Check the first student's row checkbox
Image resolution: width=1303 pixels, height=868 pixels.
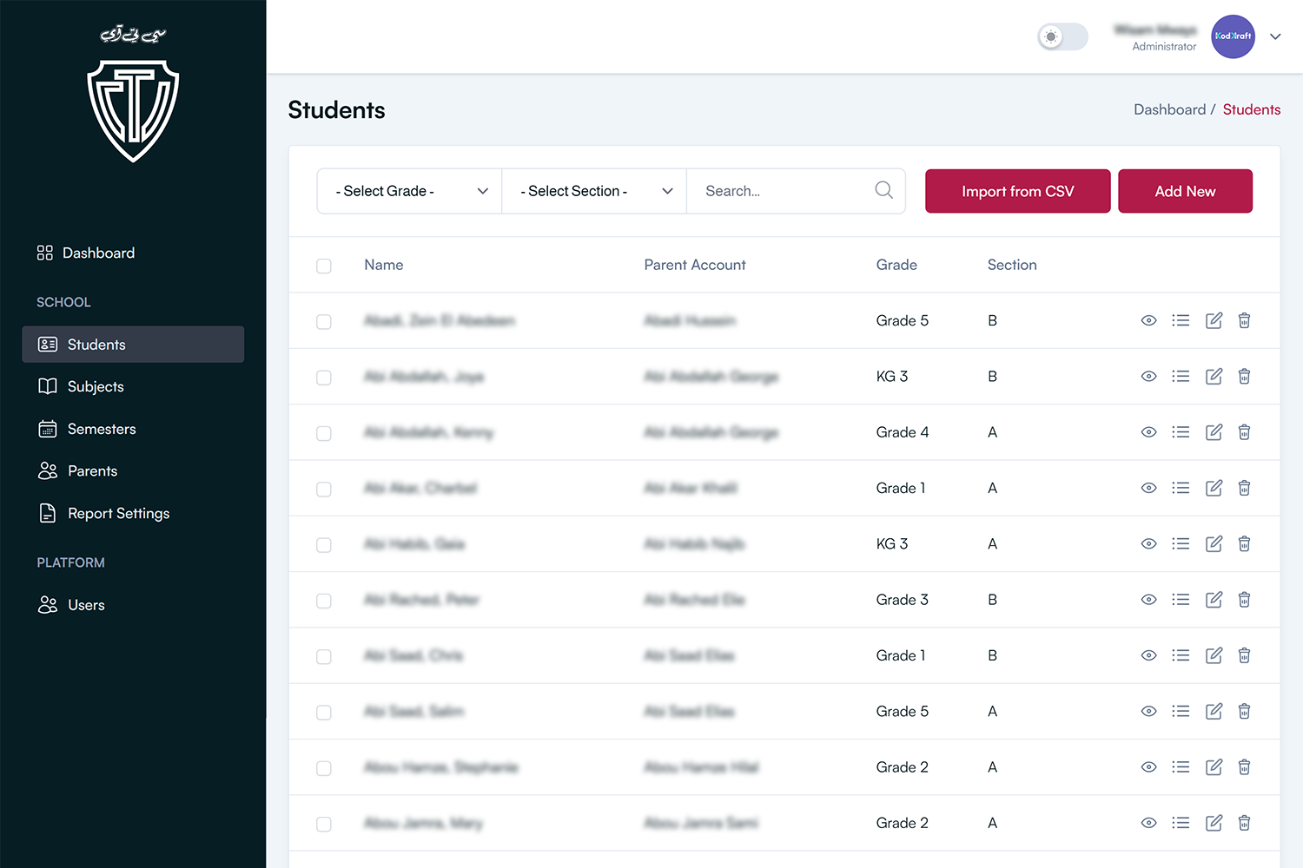click(324, 321)
